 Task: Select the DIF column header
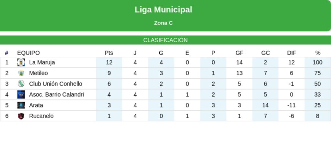pos(292,53)
